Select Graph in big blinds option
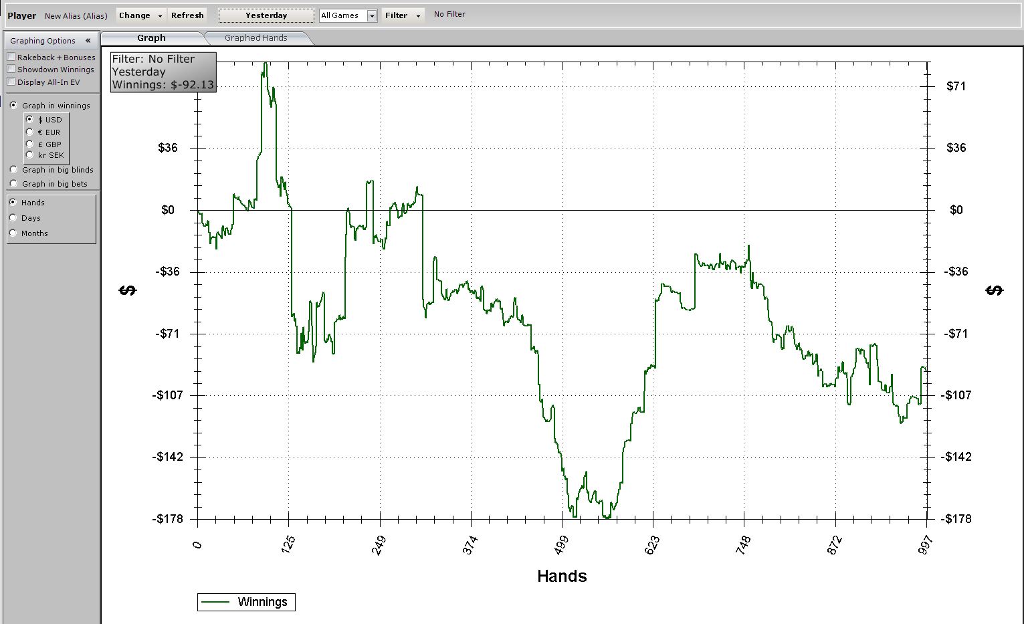The width and height of the screenshot is (1024, 624). [13, 170]
